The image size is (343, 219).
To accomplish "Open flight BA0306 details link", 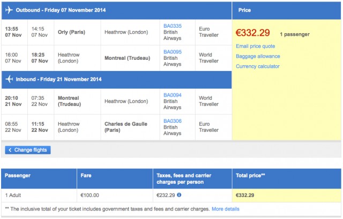I will click(x=173, y=121).
